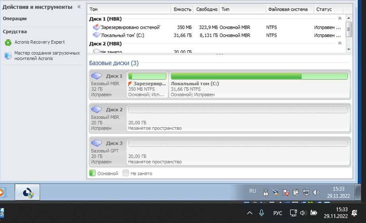Click the RU language indicator in guest taskbar
The width and height of the screenshot is (366, 223).
coord(253,191)
